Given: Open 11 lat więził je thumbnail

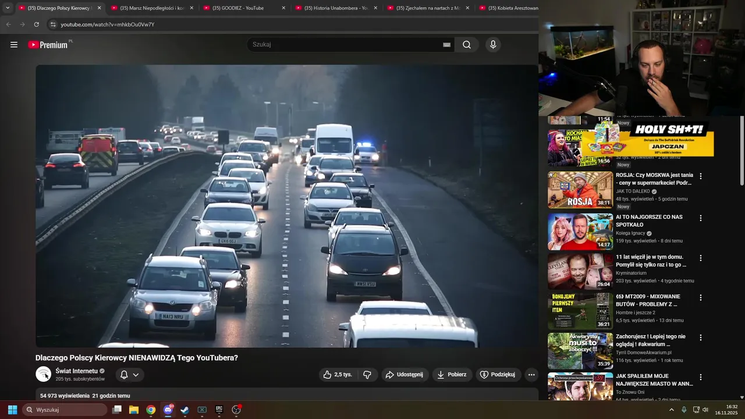Looking at the screenshot, I should 580,271.
